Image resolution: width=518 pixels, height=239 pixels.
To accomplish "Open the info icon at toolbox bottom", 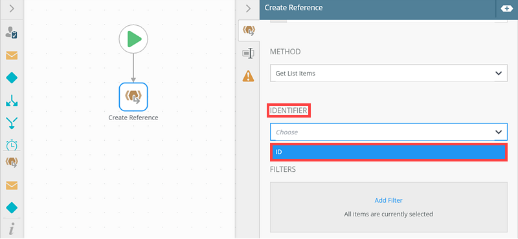I will (x=12, y=229).
